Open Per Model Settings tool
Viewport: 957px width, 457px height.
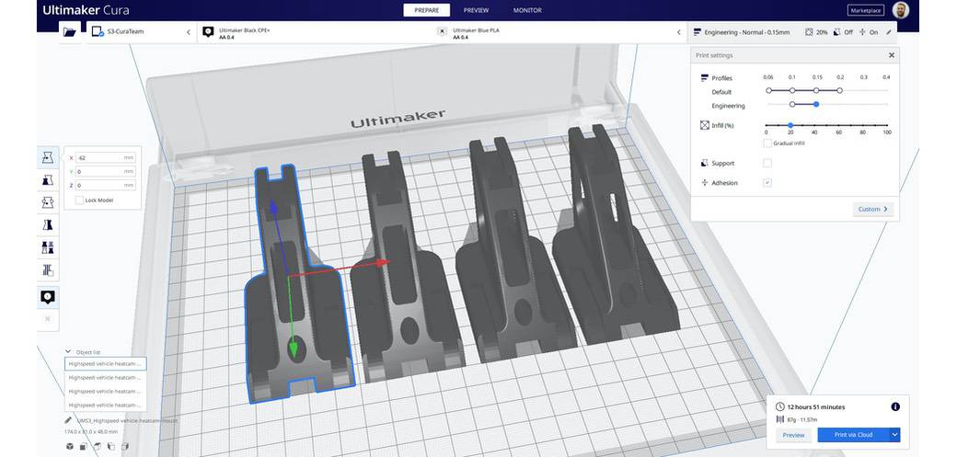[x=48, y=247]
